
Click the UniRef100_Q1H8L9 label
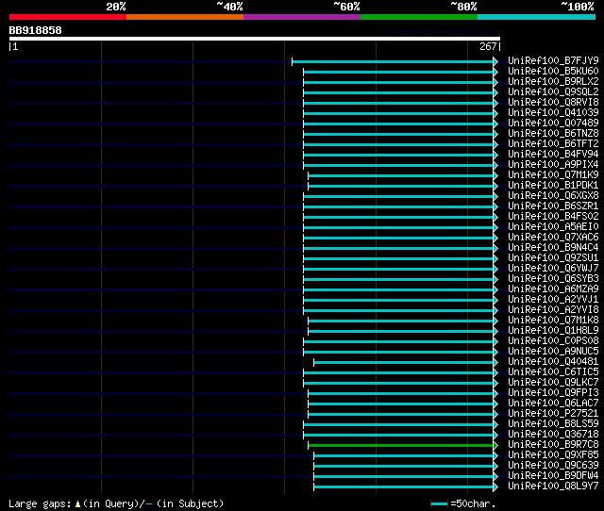(553, 331)
